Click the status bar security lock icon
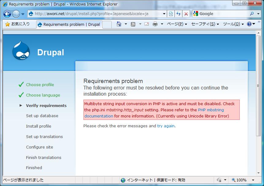This screenshot has width=264, height=186. 219,180
